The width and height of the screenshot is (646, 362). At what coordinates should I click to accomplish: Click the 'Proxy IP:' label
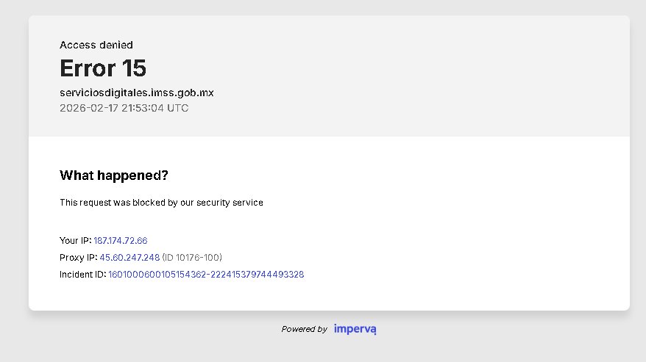click(78, 258)
